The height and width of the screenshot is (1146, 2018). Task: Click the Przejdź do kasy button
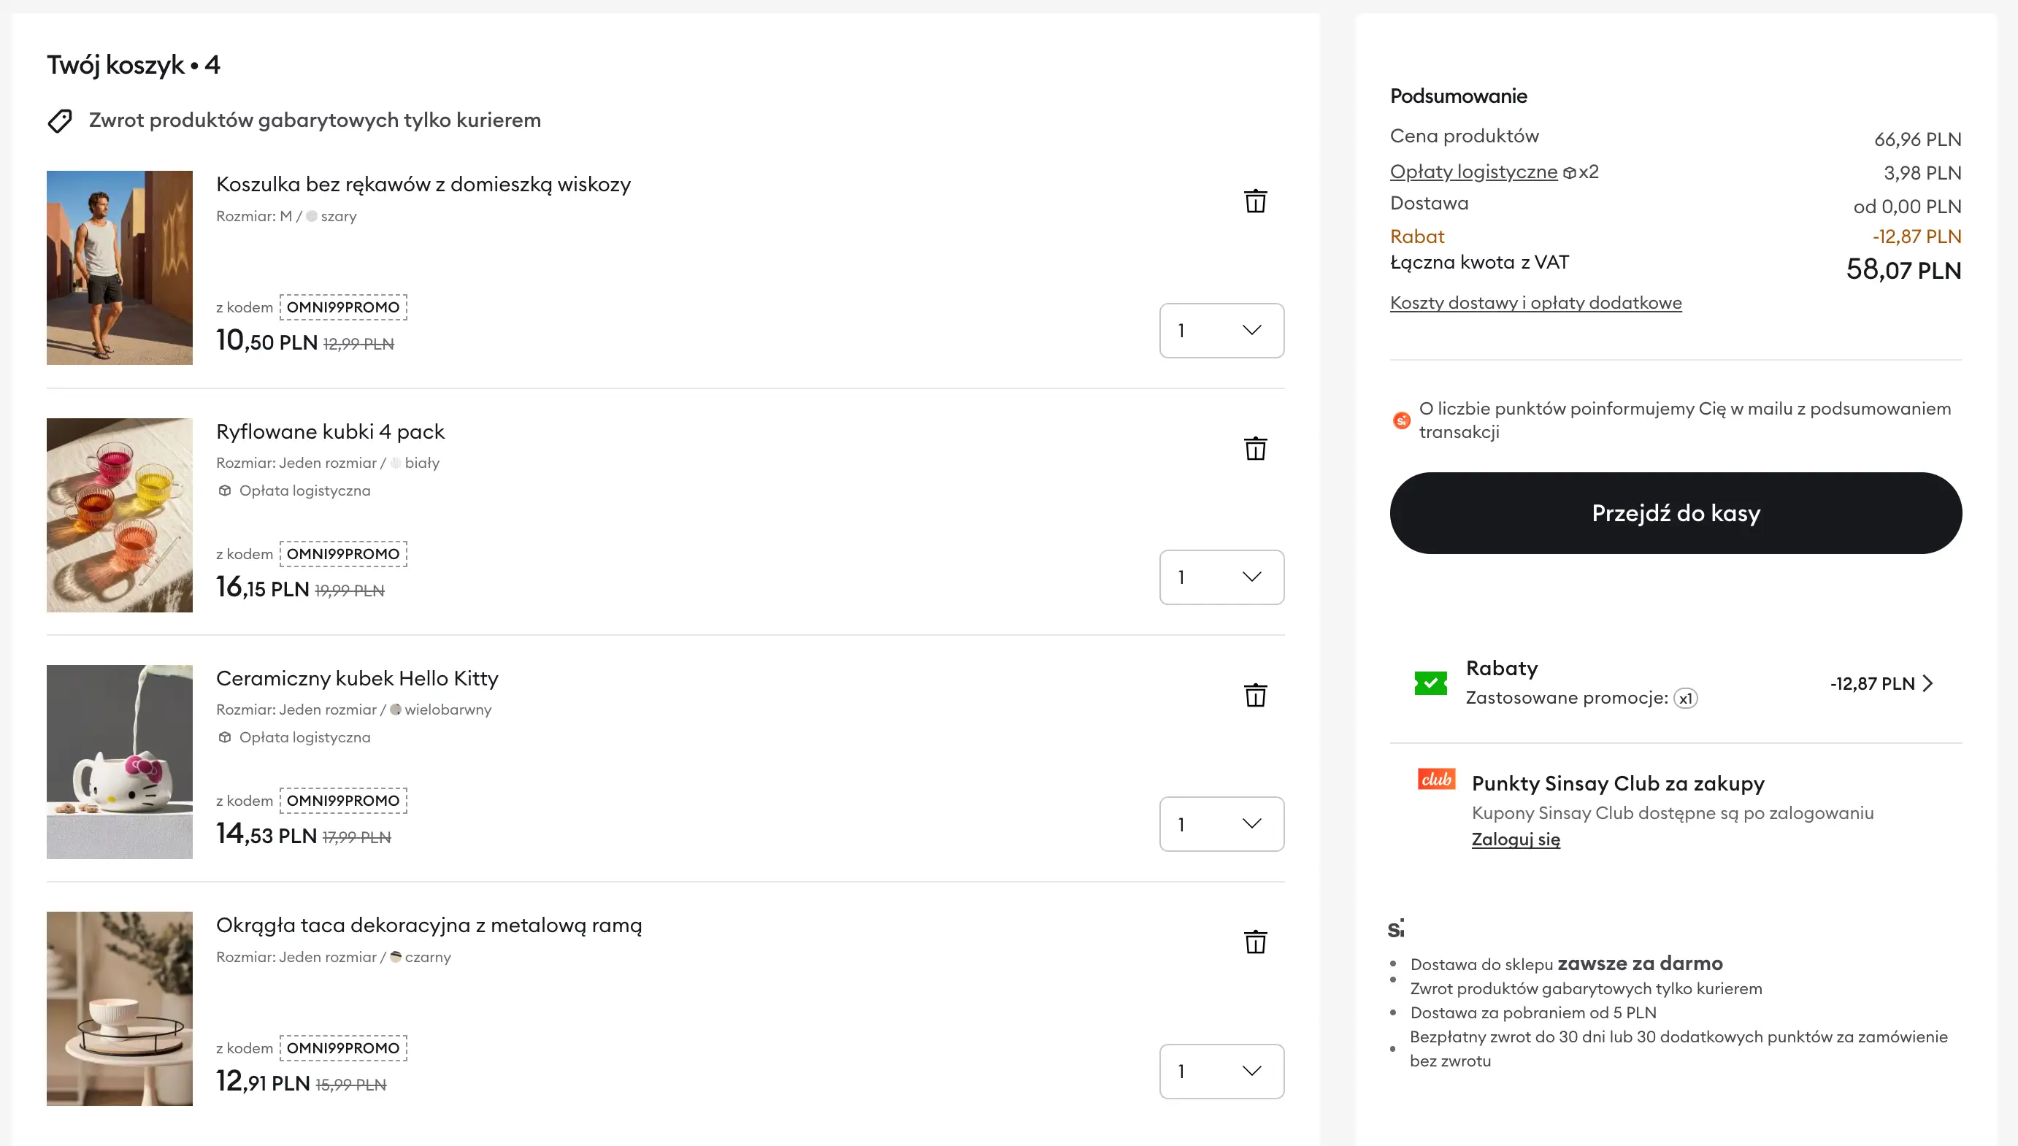point(1675,513)
